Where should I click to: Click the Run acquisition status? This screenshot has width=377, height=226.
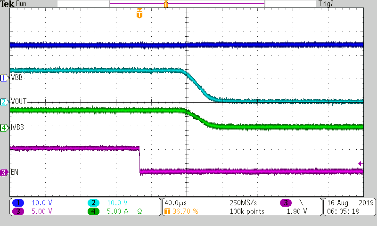[21, 4]
